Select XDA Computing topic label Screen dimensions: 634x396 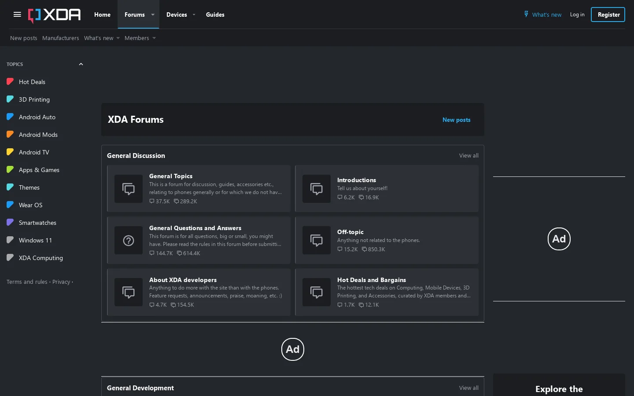click(41, 258)
